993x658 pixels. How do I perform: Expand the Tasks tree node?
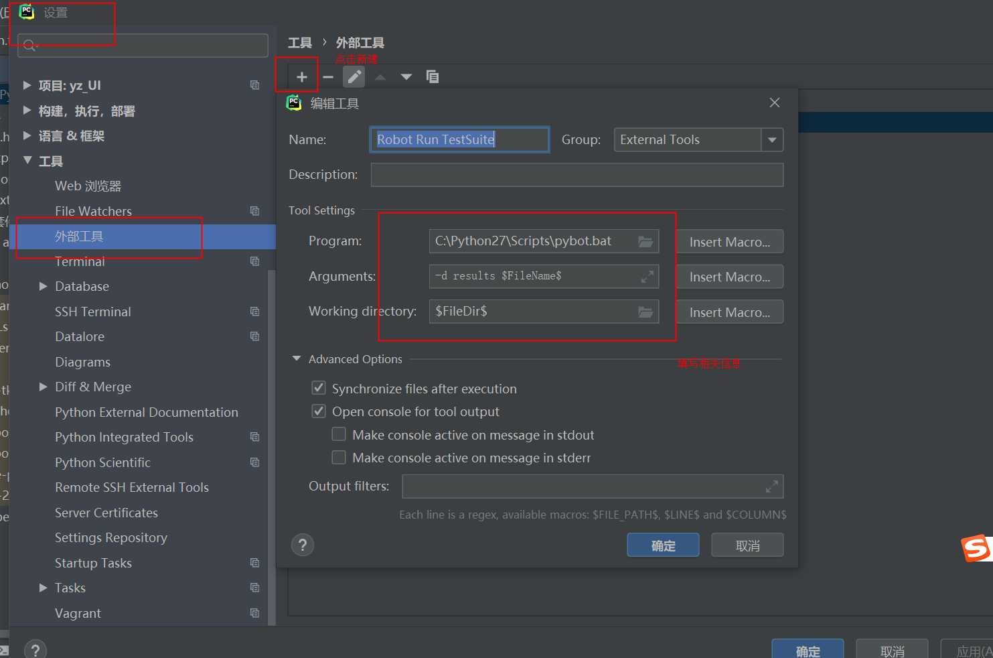(x=43, y=588)
